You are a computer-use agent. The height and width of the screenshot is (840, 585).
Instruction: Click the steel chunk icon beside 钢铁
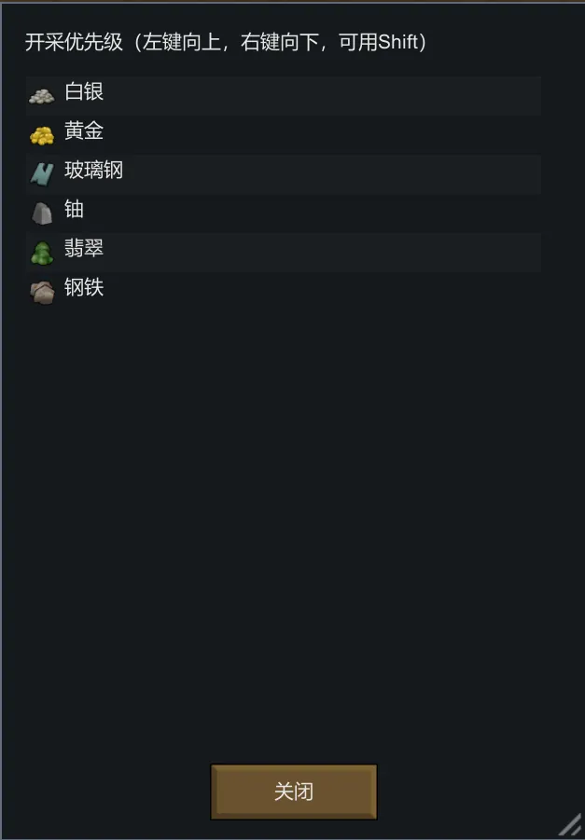pos(41,292)
